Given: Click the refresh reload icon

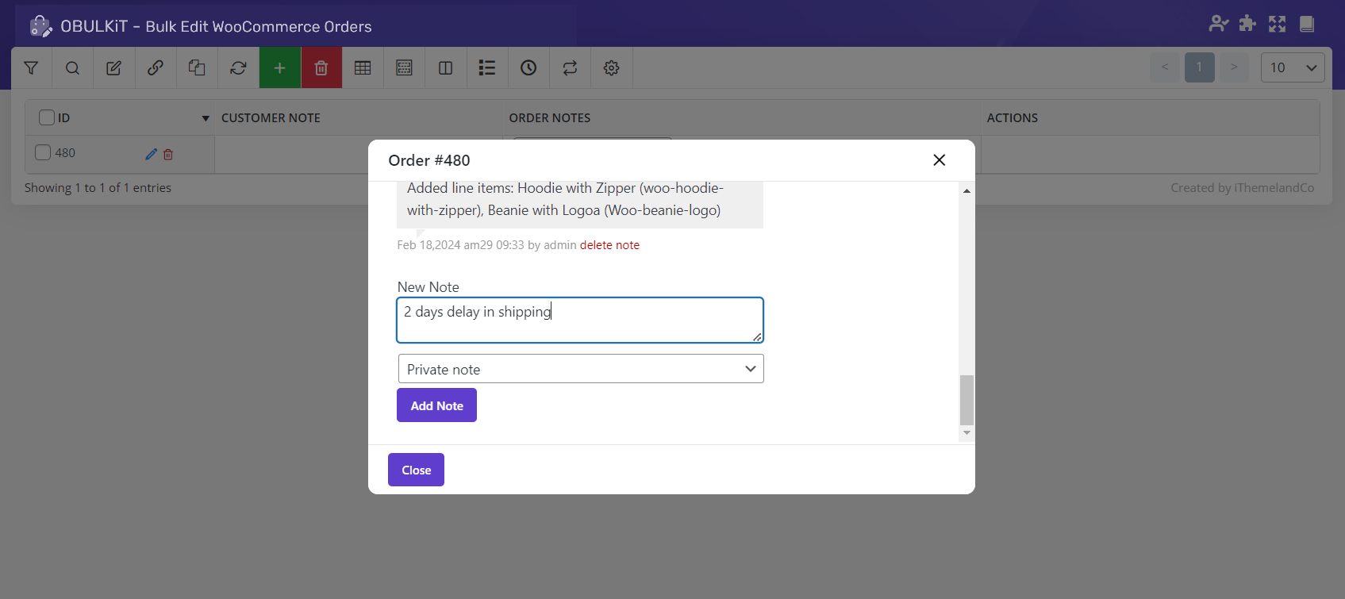Looking at the screenshot, I should (238, 68).
